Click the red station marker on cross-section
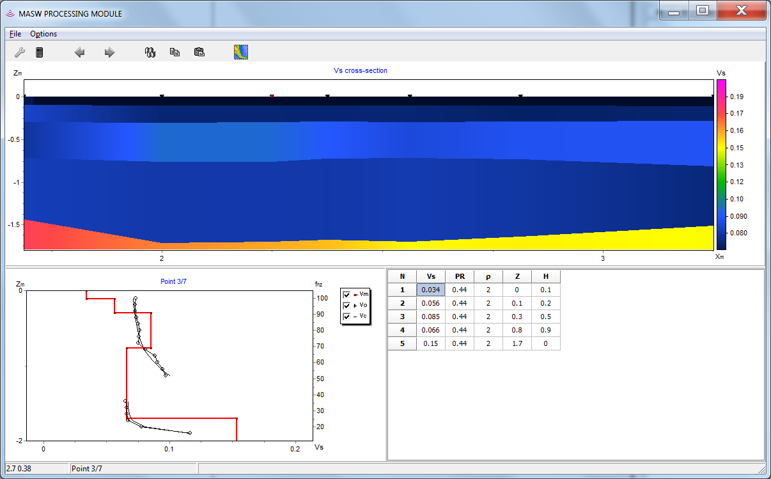771x479 pixels. (x=272, y=97)
